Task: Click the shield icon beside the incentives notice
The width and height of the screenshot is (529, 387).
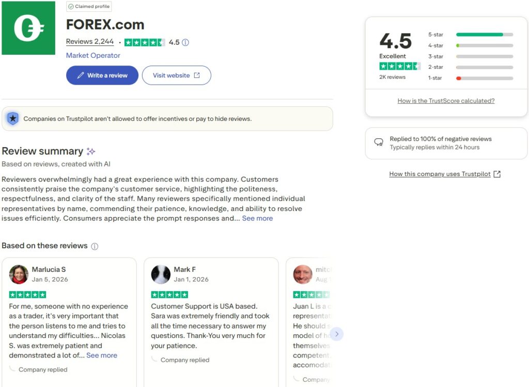Action: pyautogui.click(x=13, y=118)
